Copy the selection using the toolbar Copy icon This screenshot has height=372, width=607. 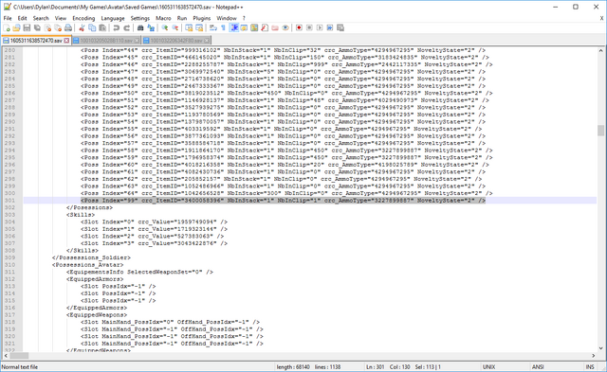tap(92, 27)
